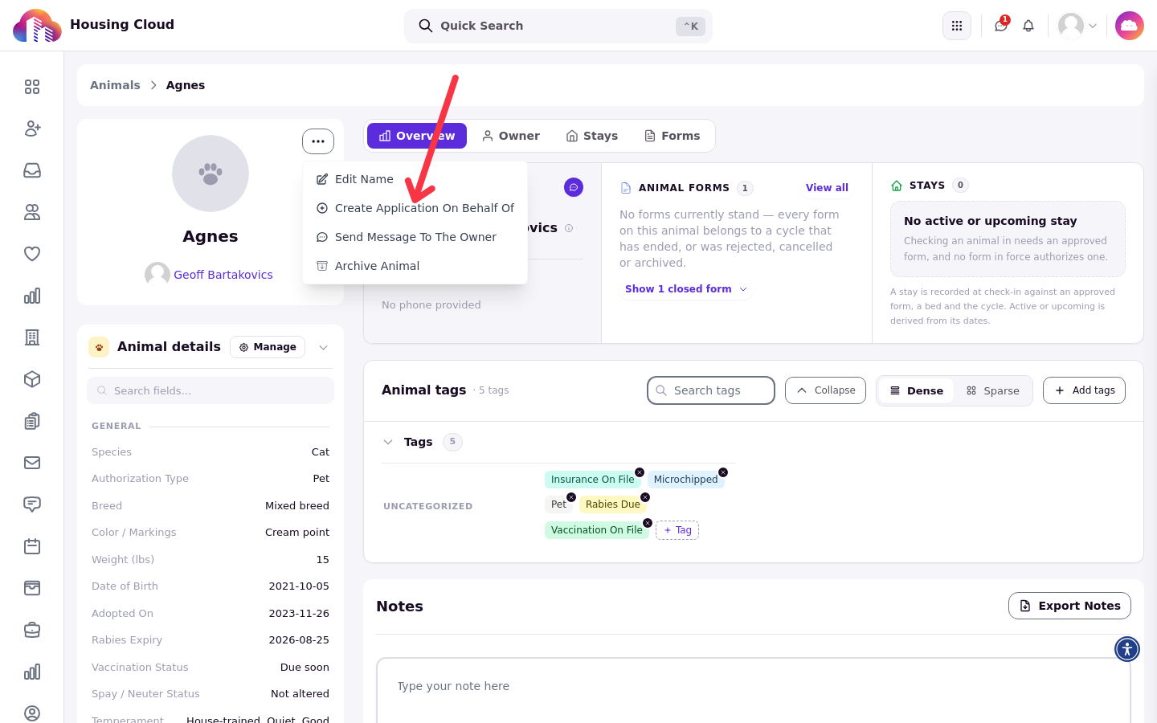Switch to the Forms tab
Viewport: 1157px width, 723px height.
point(673,136)
